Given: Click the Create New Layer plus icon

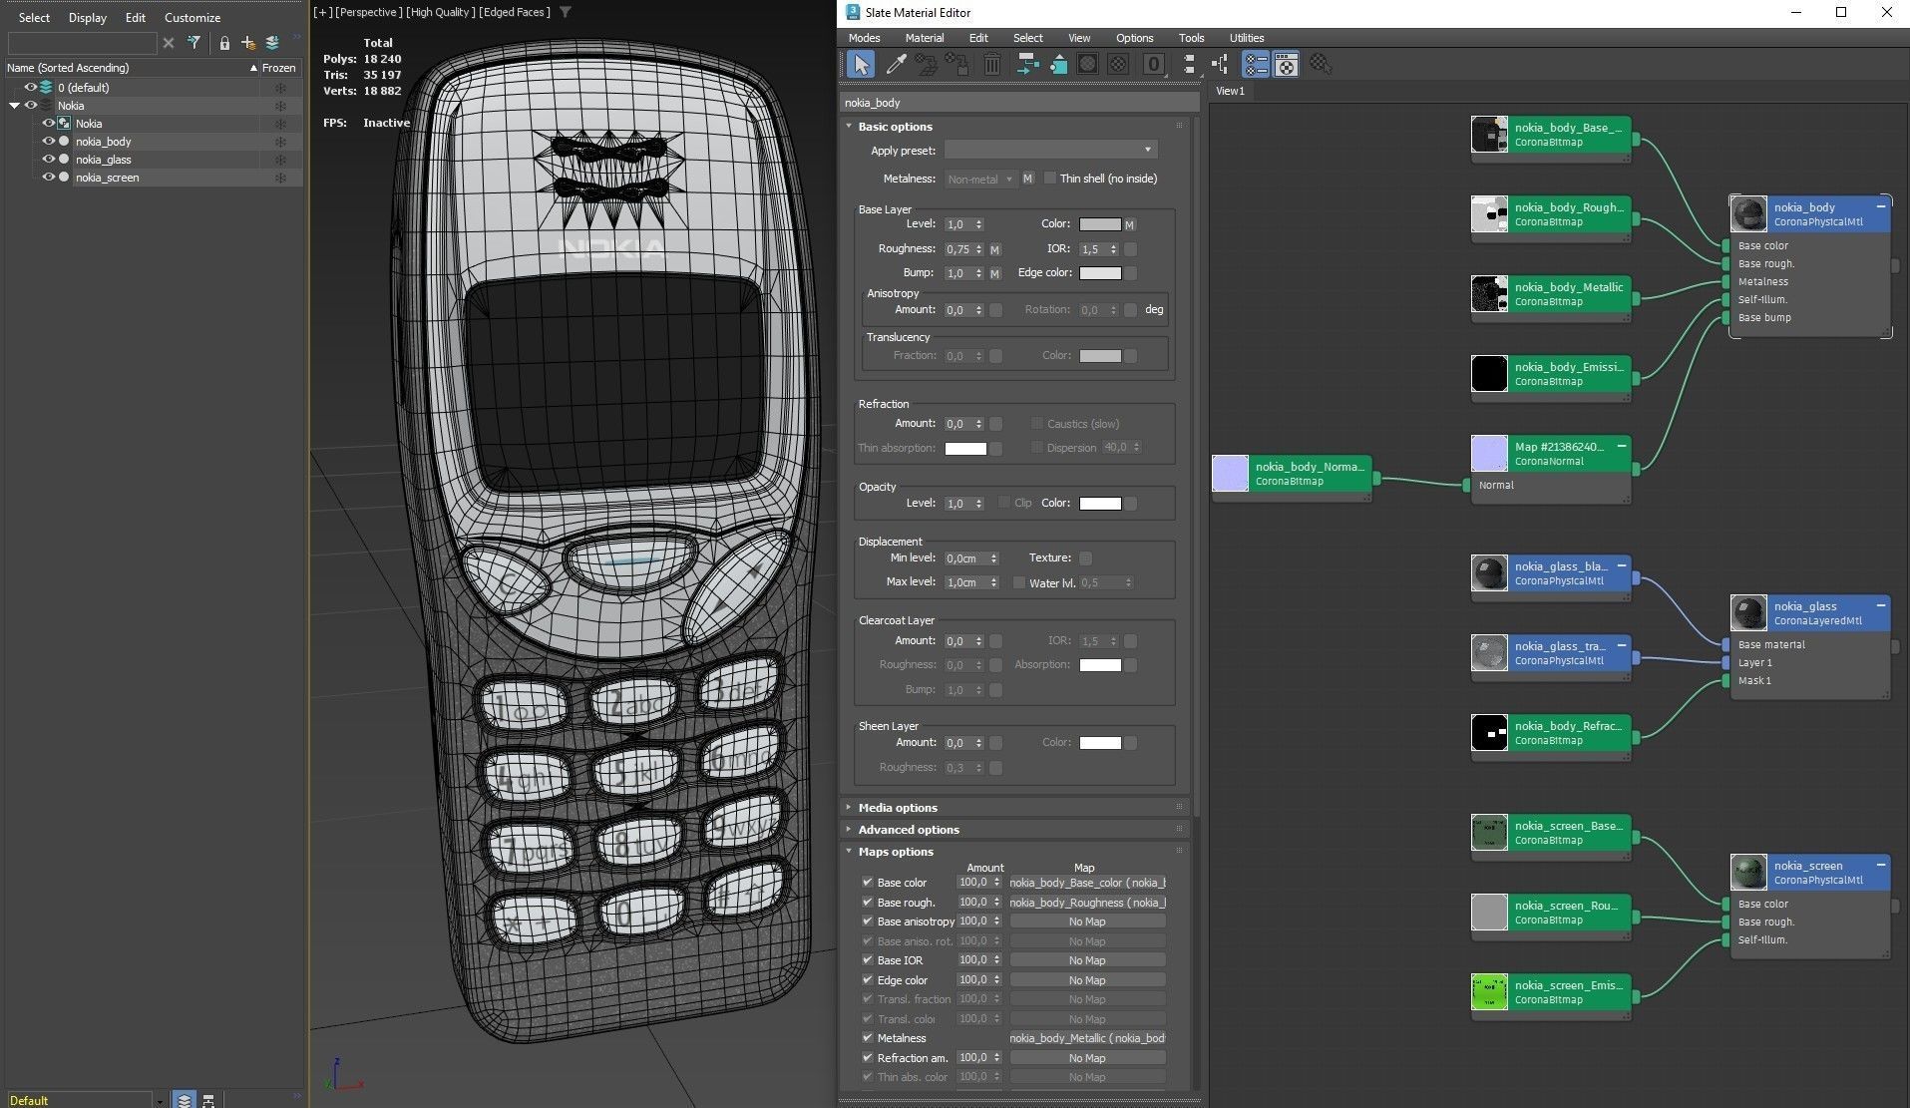Looking at the screenshot, I should click(x=247, y=43).
